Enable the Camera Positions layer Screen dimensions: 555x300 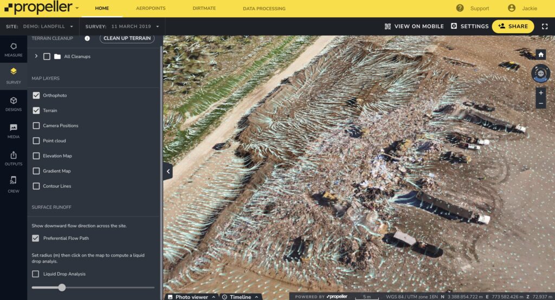coord(36,125)
